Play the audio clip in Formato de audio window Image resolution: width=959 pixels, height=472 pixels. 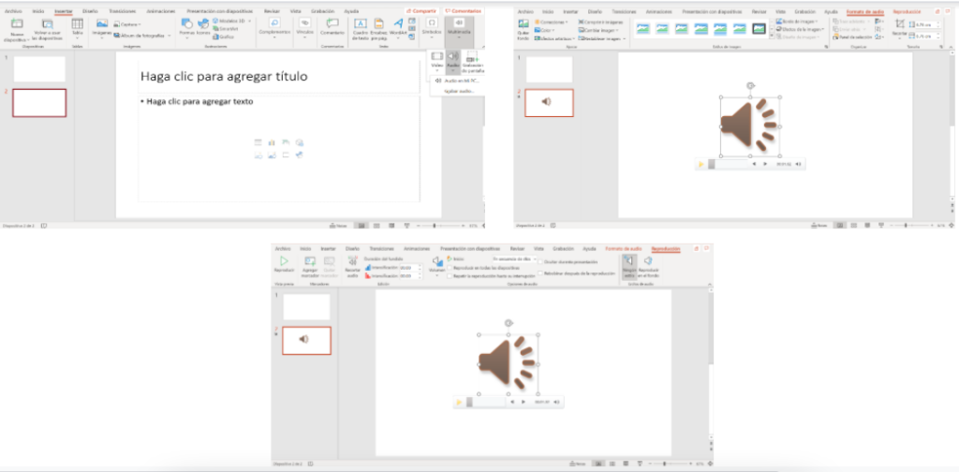coord(701,164)
